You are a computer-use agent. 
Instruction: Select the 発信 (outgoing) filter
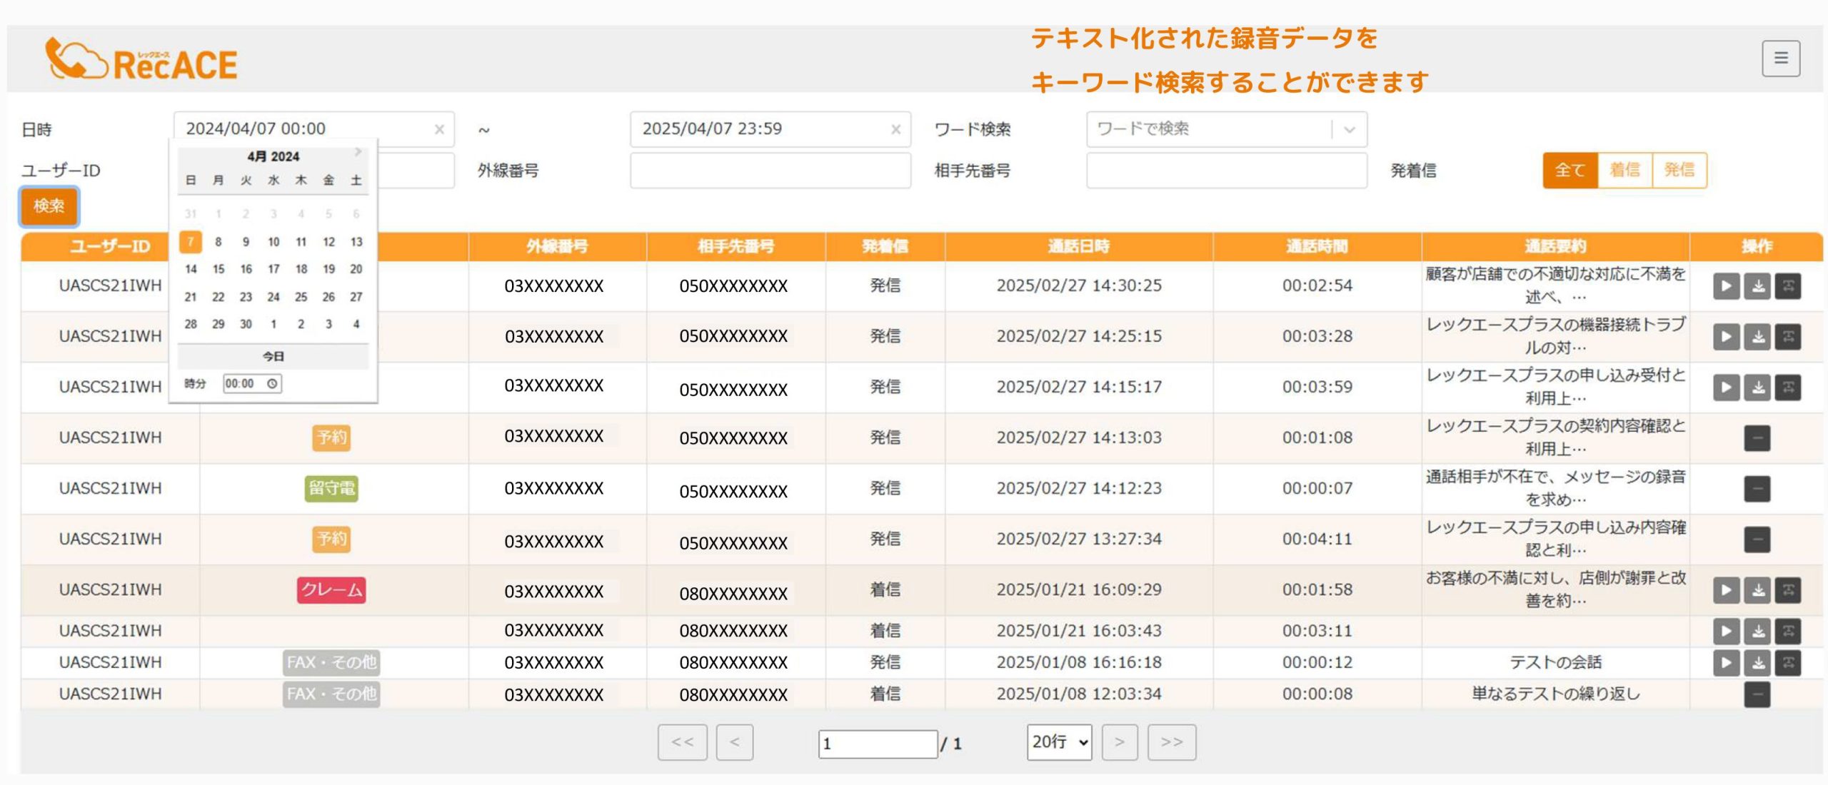[1679, 169]
